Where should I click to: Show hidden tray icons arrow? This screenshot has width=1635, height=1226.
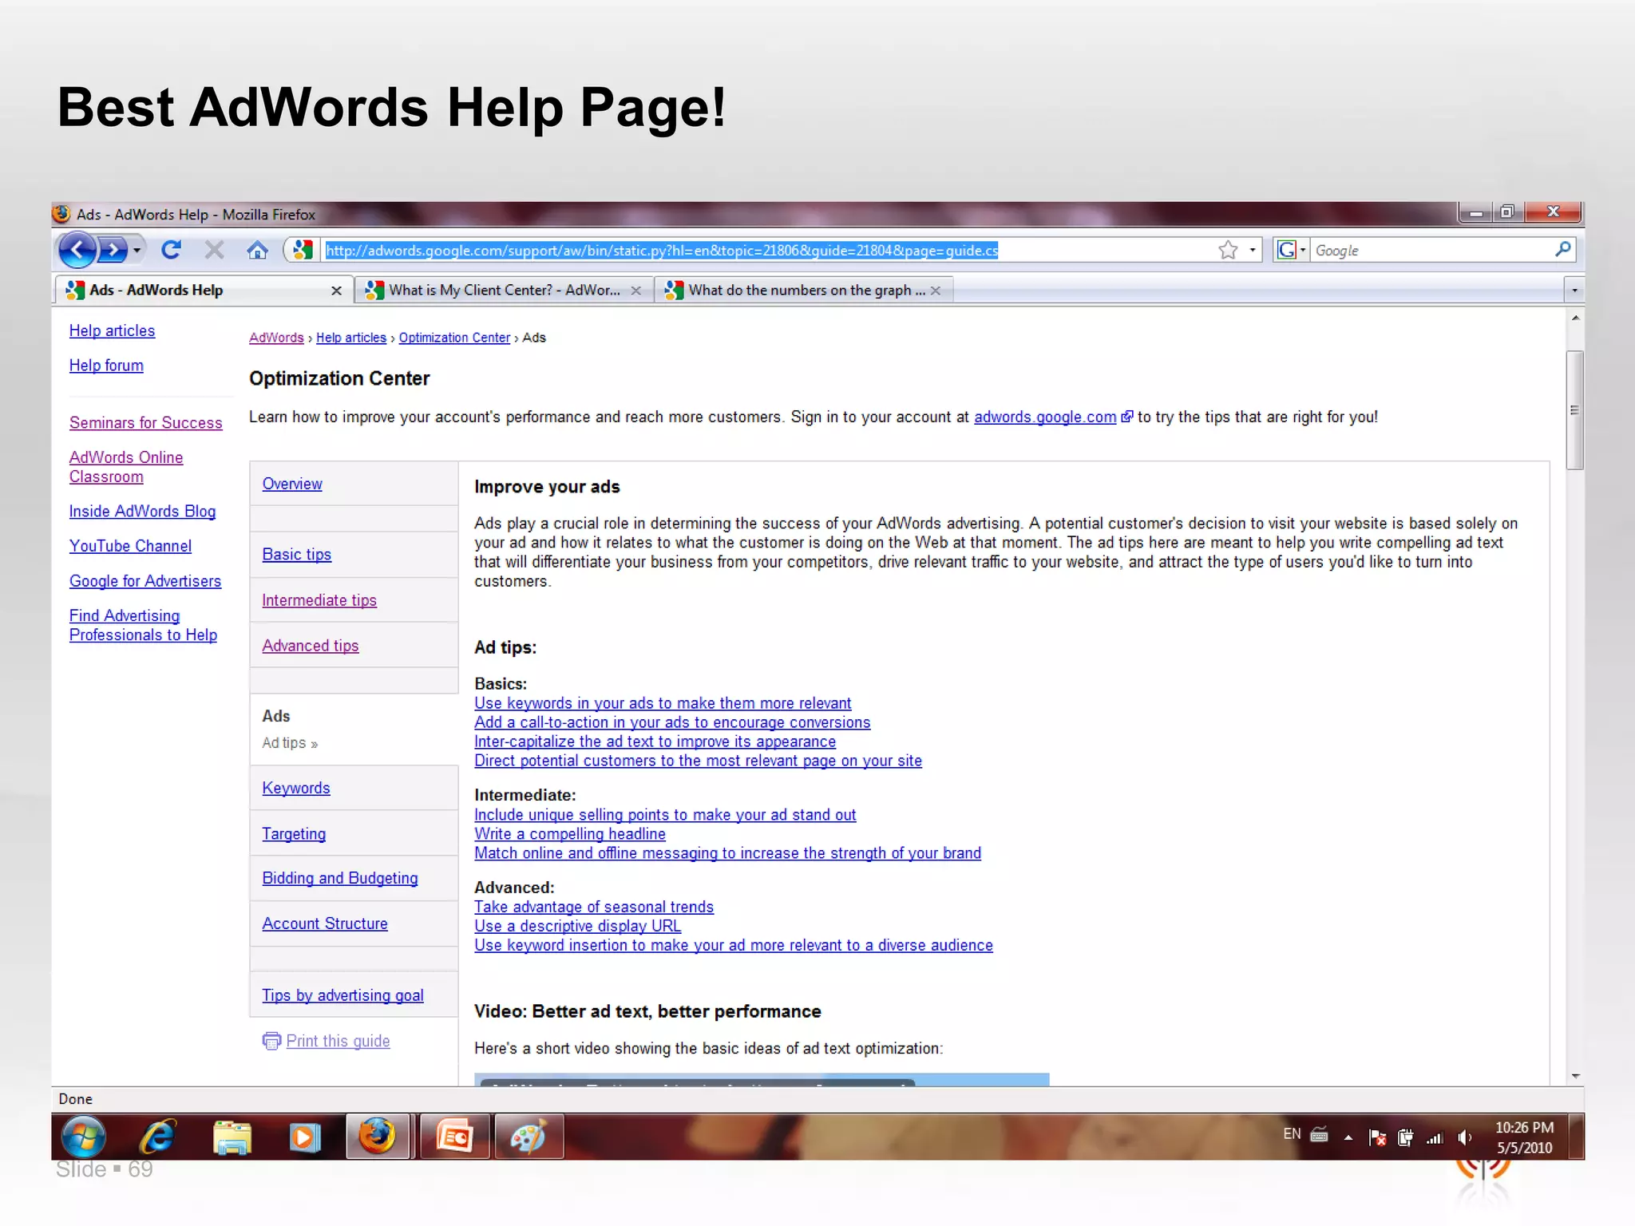[x=1348, y=1137]
